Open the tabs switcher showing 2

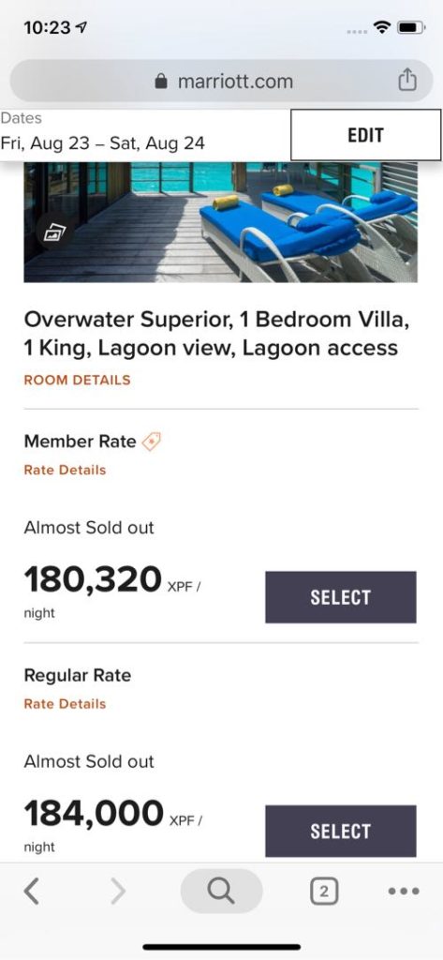pos(324,892)
